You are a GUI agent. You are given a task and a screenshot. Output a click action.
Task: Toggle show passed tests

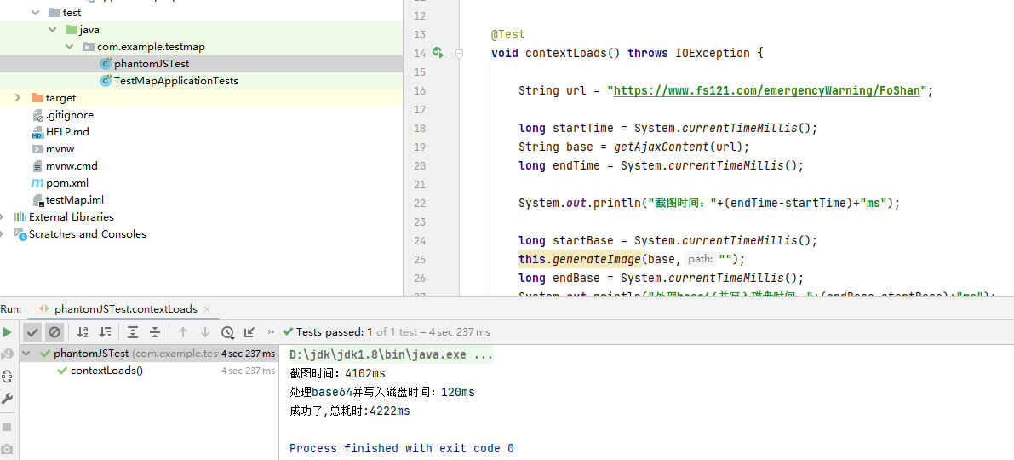(x=32, y=332)
